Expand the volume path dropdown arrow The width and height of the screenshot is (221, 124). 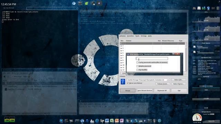[x=168, y=80]
